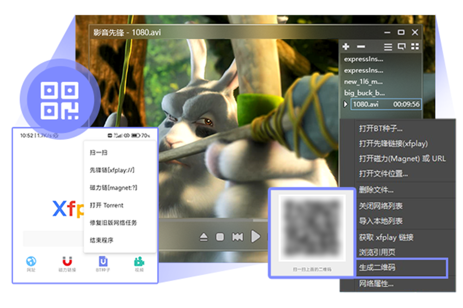Image resolution: width=463 pixels, height=308 pixels.
Task: Switch playlist to grid thumbnail view
Action: 415,47
